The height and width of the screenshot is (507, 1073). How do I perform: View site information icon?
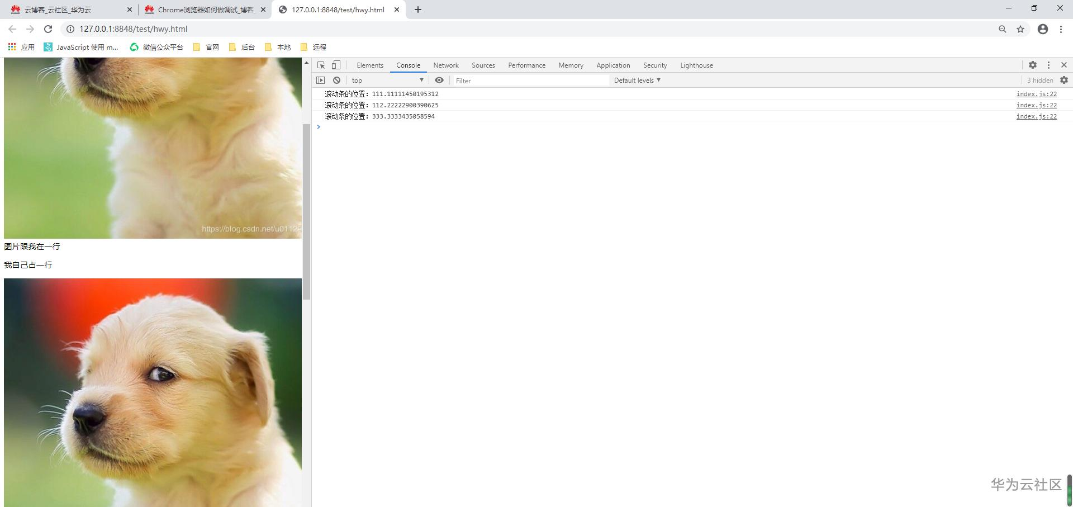[x=70, y=29]
